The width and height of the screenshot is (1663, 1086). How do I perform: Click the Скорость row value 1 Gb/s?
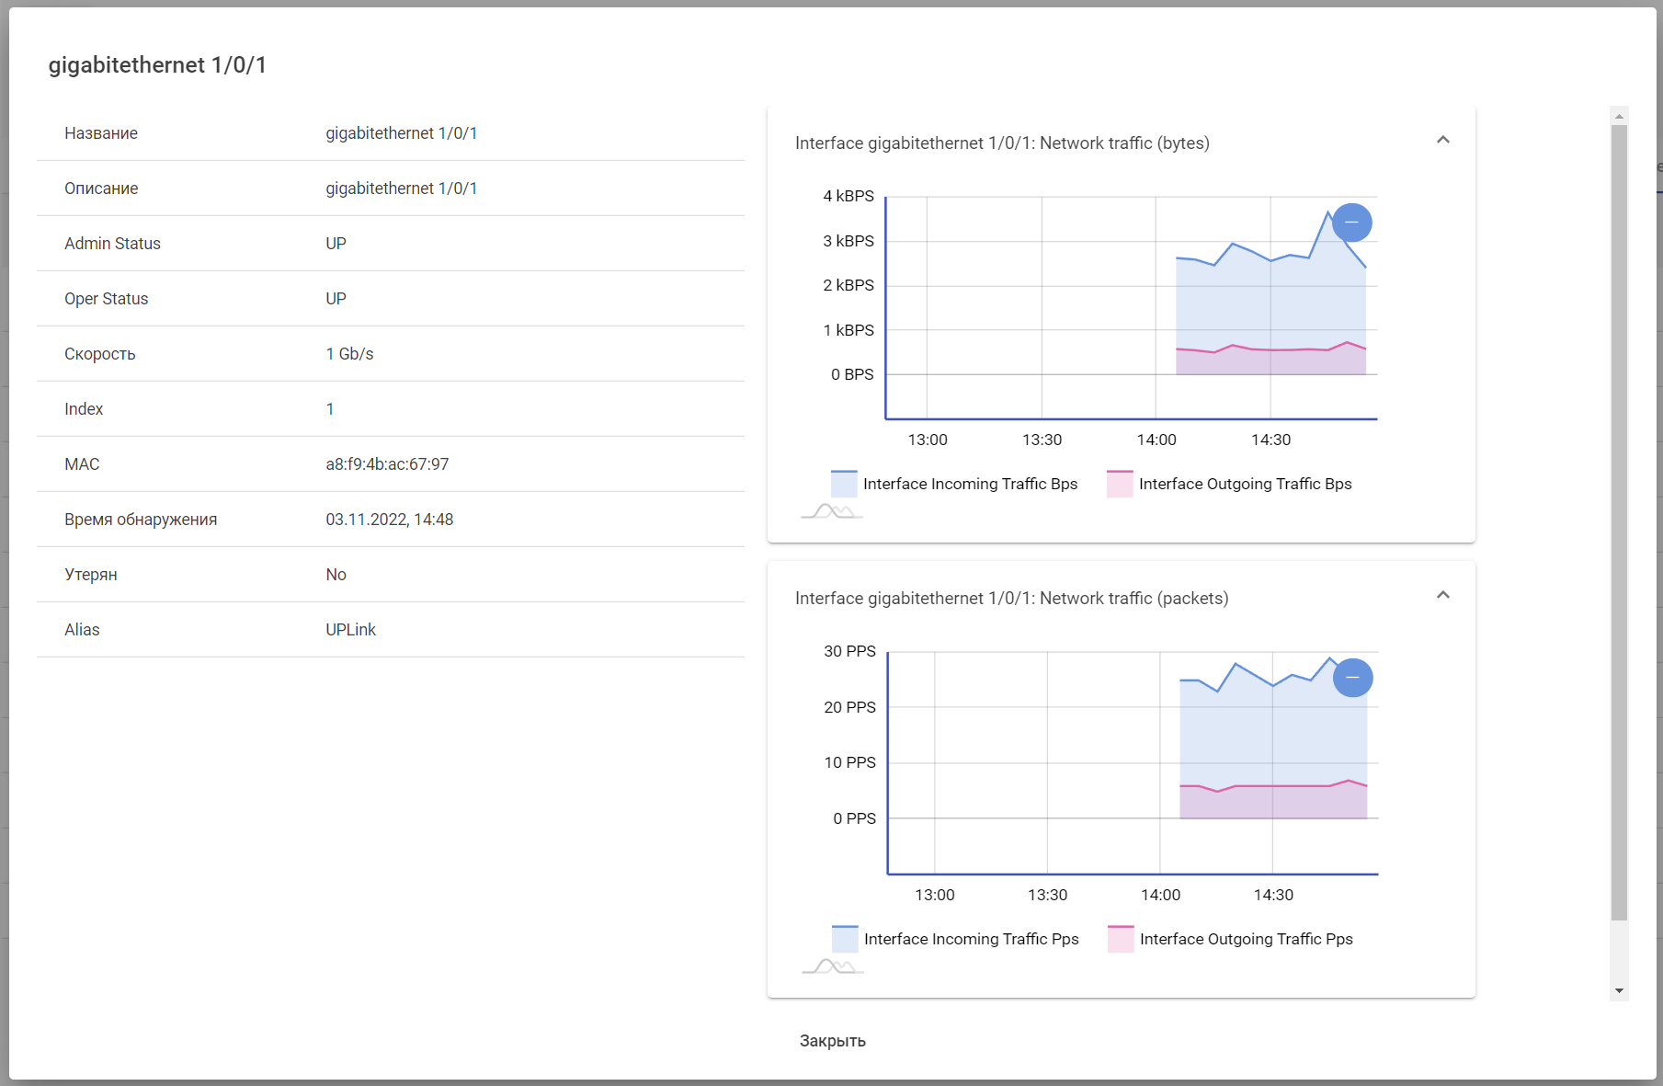(x=349, y=354)
